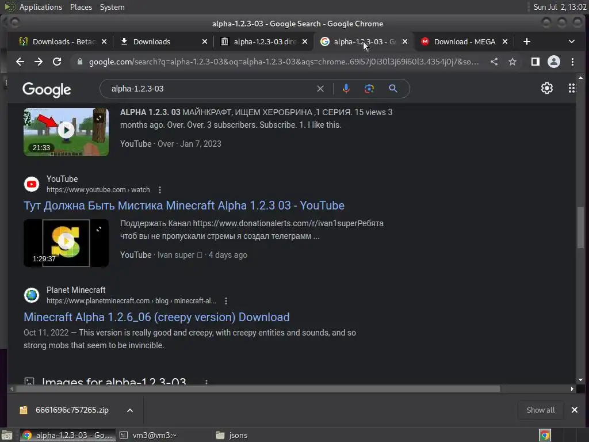Image resolution: width=589 pixels, height=442 pixels.
Task: Close the downloads bar
Action: [575, 410]
